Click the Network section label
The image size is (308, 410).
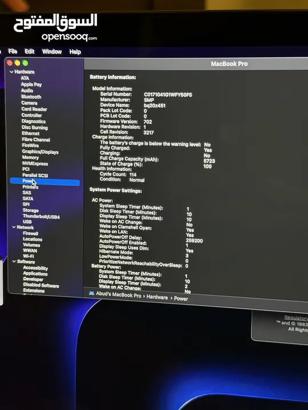26,227
